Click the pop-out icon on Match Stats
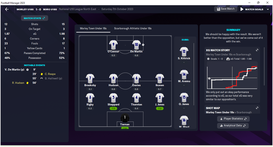Viewport: 273px width, 147px height. coord(44,18)
